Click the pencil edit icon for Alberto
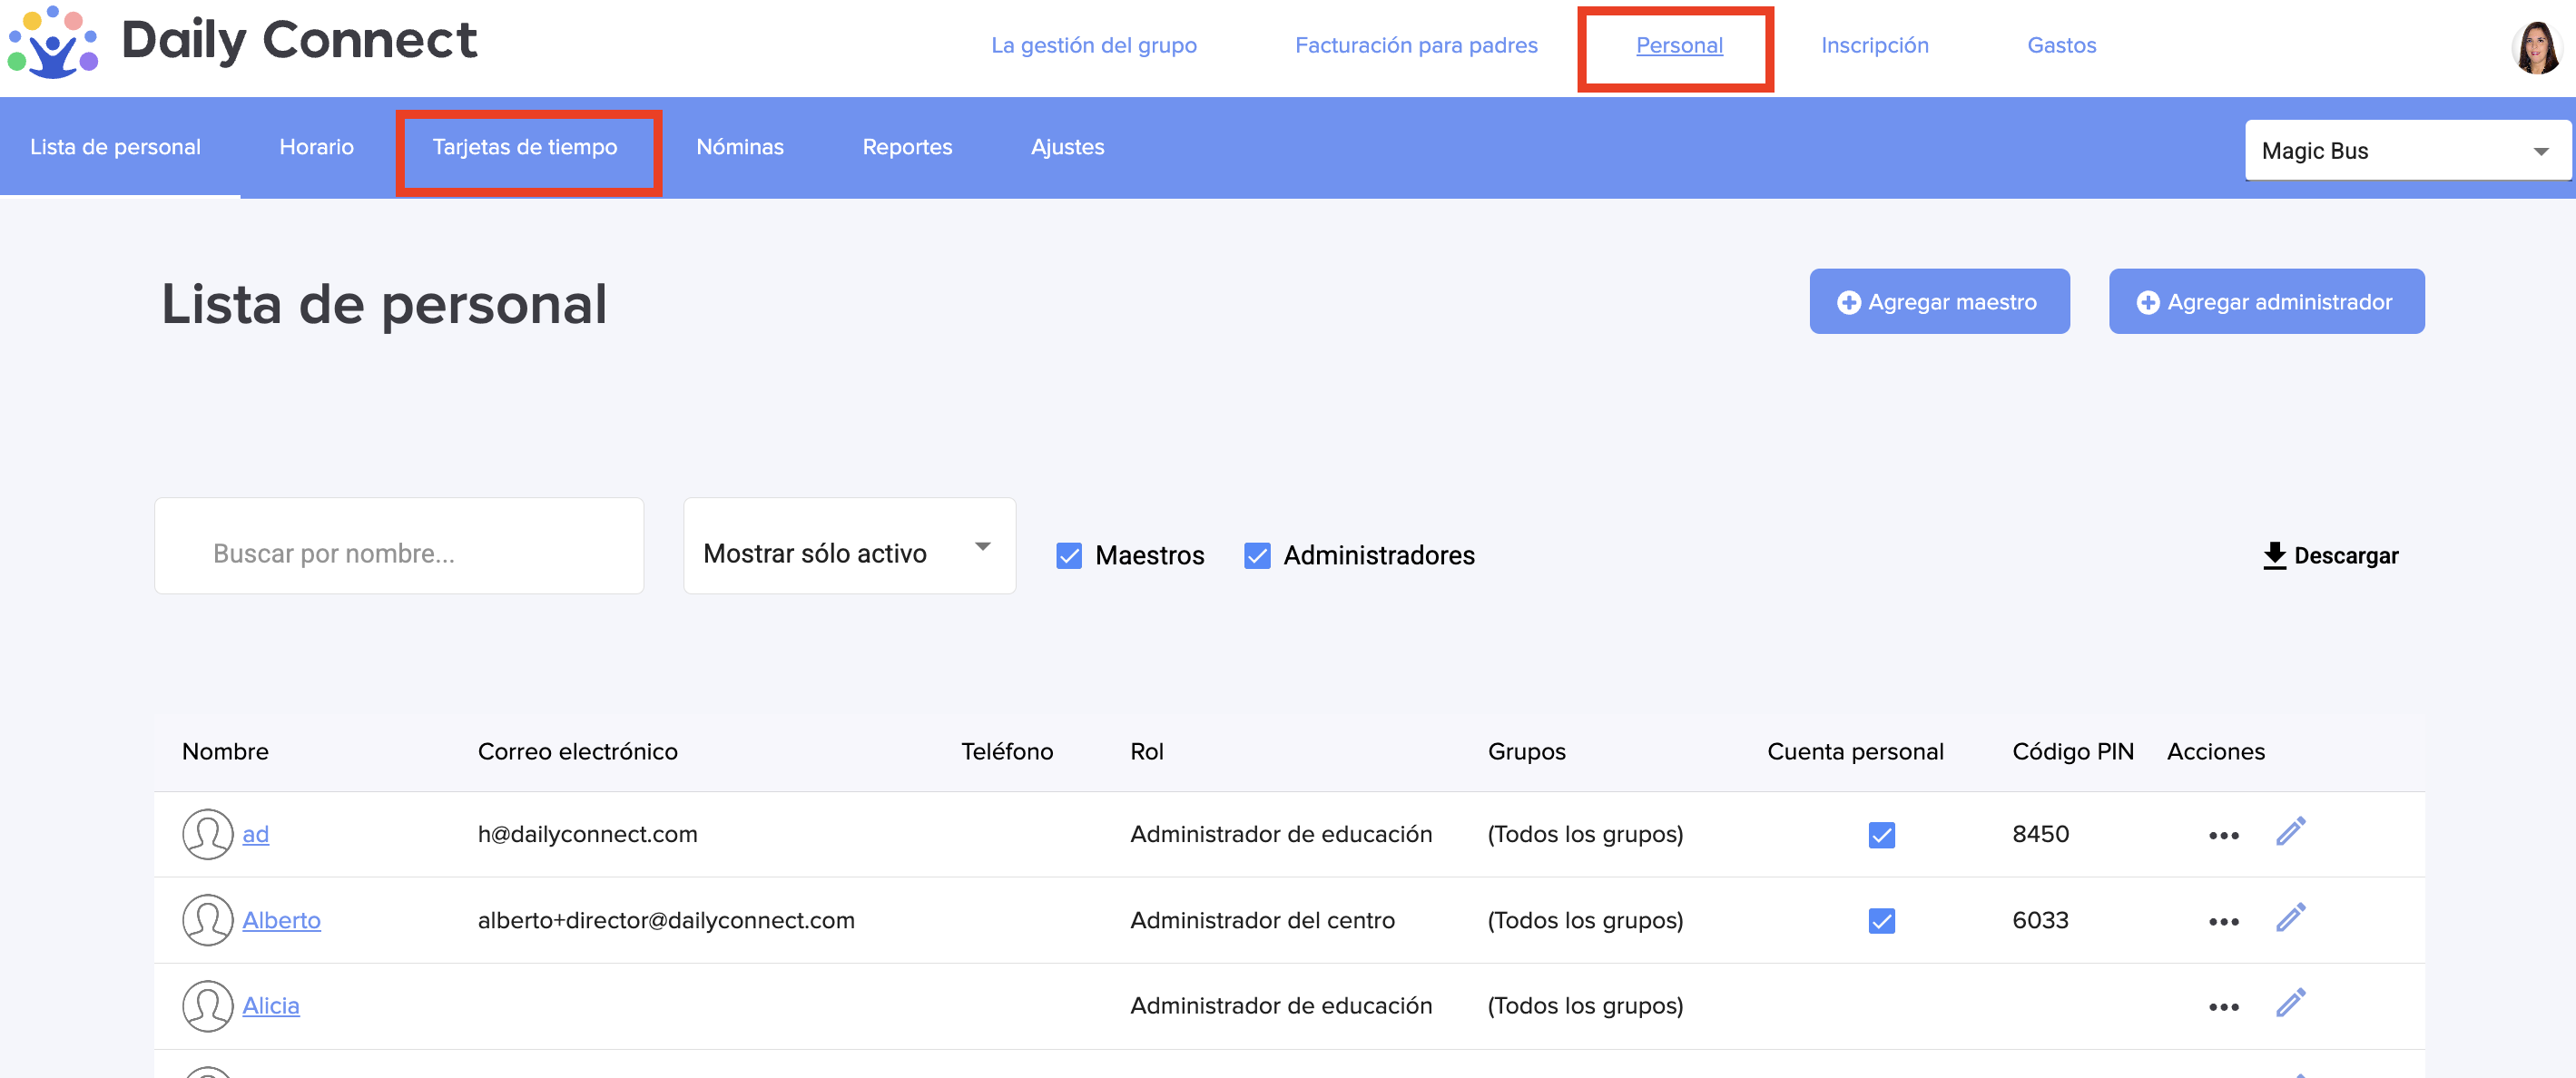This screenshot has width=2576, height=1078. pos(2290,918)
